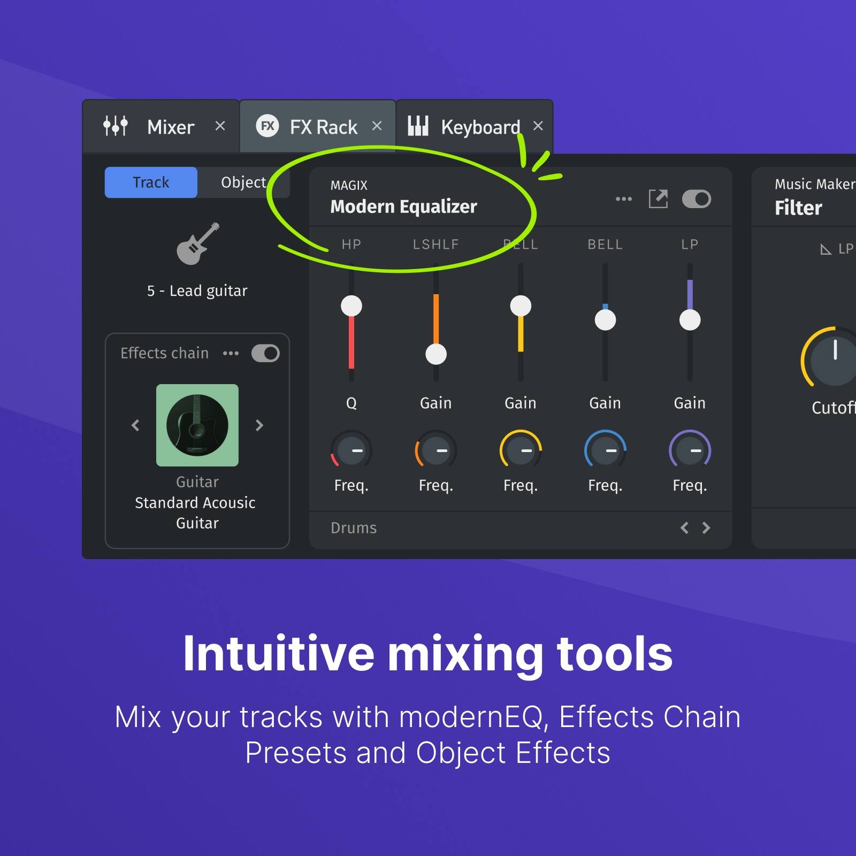Viewport: 856px width, 856px height.
Task: Open Effects chain options via three-dot icon
Action: click(232, 353)
